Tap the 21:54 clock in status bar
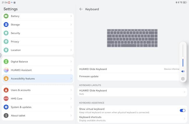The height and width of the screenshot is (124, 189). 5,2
